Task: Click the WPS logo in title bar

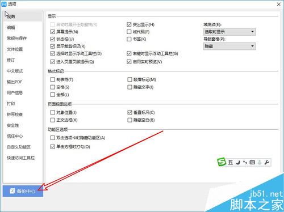Action: click(x=4, y=4)
